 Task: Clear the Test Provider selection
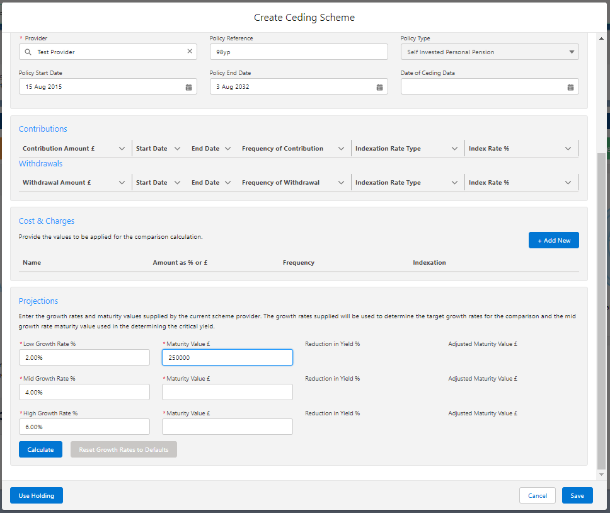[x=190, y=52]
